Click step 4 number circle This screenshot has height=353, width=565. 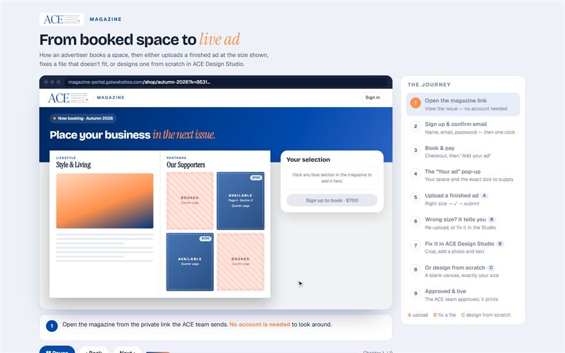point(416,174)
